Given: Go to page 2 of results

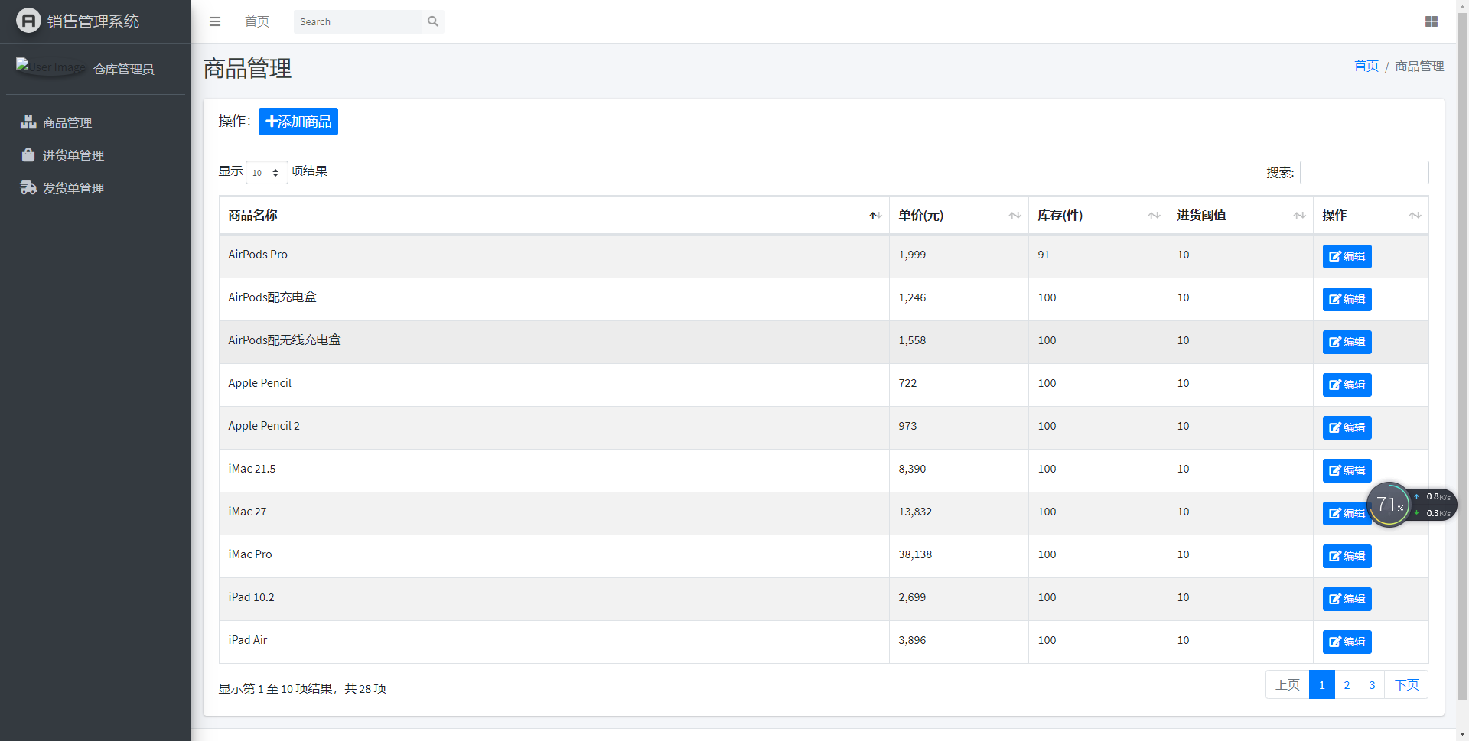Looking at the screenshot, I should tap(1347, 684).
